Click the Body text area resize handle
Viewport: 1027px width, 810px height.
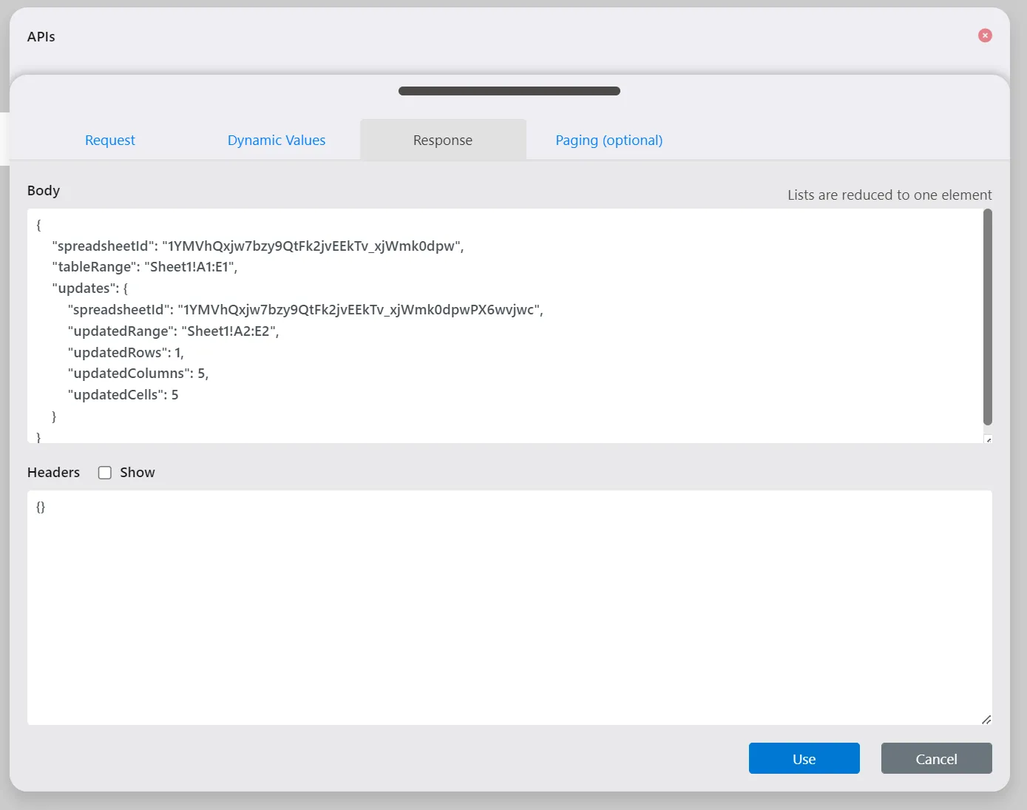click(989, 439)
